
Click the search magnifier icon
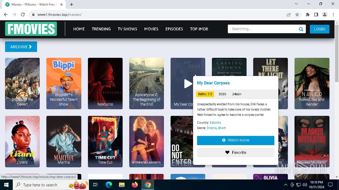tap(301, 29)
